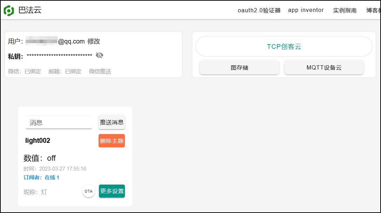Focus the 消息 message input field
This screenshot has width=381, height=213.
(x=59, y=122)
